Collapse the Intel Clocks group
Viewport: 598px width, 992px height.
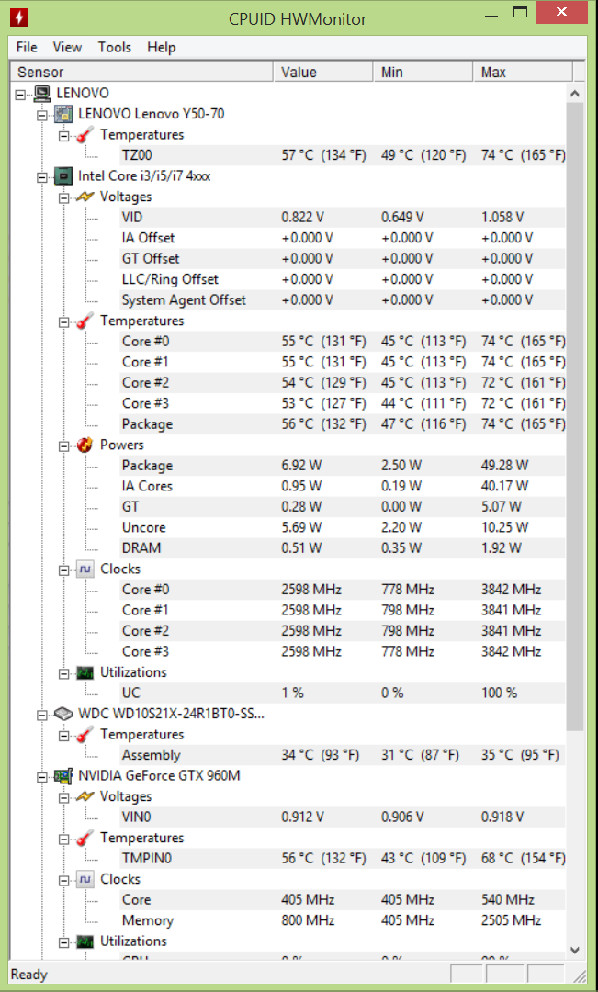tap(64, 570)
